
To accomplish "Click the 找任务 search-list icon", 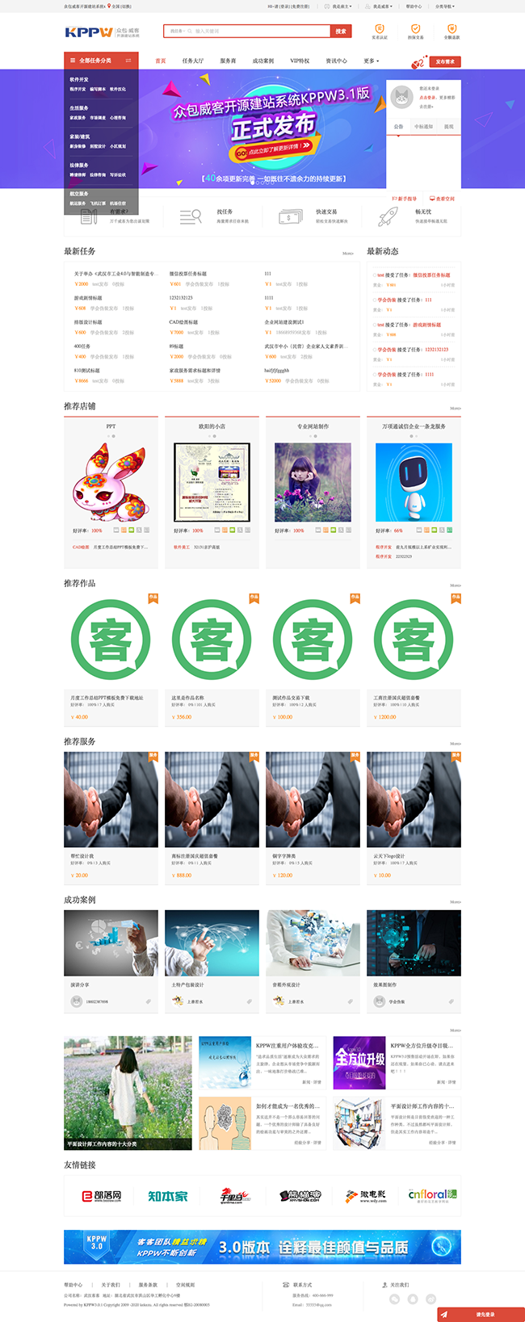I will [191, 216].
